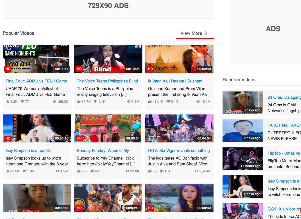Expand the View More chevron arrow
This screenshot has height=219, width=301.
tap(206, 33)
